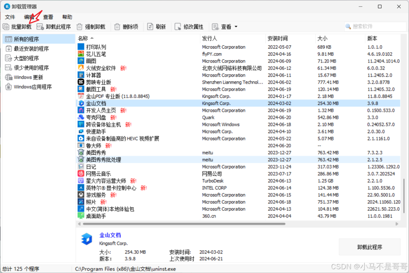Click the 卸载此程序 button in details panel
Screen dimensions: 409x273
coord(370,247)
